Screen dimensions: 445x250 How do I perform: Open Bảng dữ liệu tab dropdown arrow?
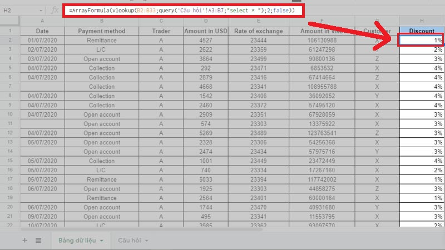(x=102, y=241)
